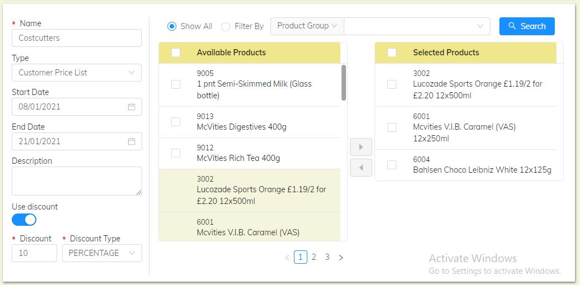Open the Discount Type PERCENTAGE dropdown
The width and height of the screenshot is (580, 285).
[102, 253]
